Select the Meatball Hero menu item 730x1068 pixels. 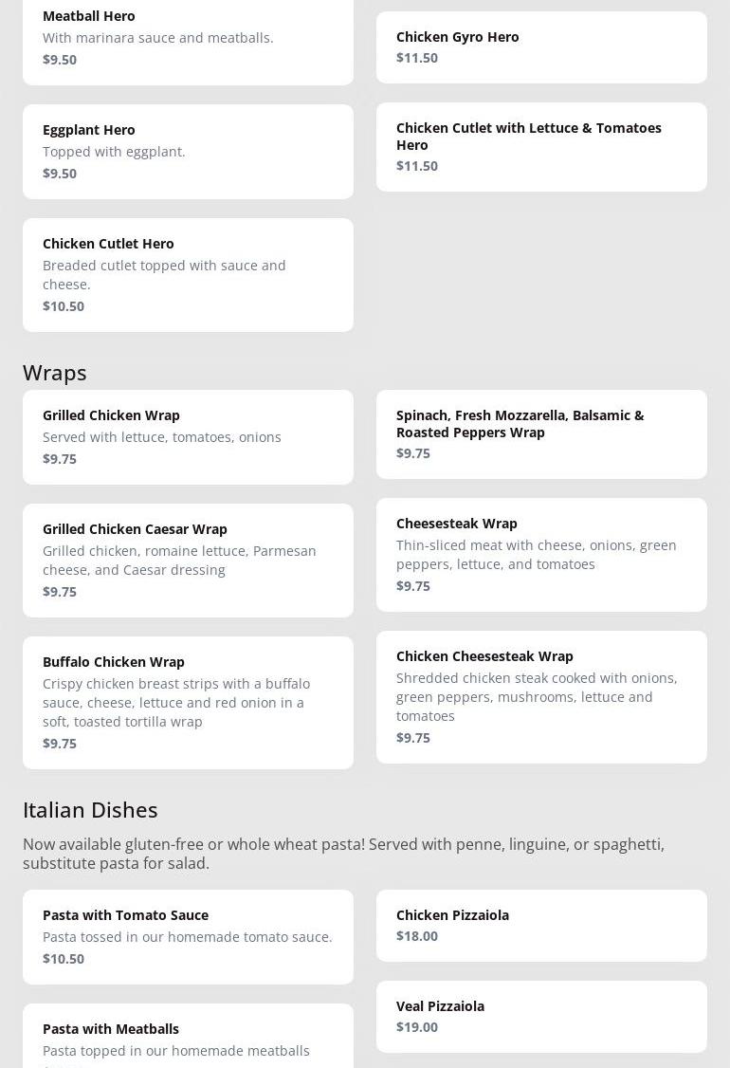[x=188, y=38]
